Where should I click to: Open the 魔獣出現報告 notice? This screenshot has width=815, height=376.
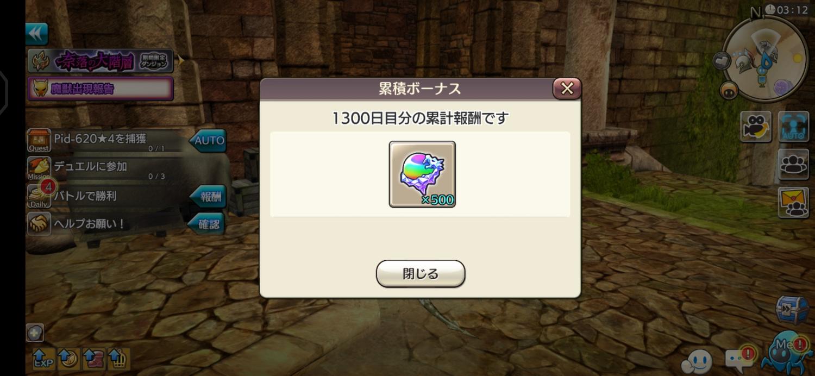point(101,89)
